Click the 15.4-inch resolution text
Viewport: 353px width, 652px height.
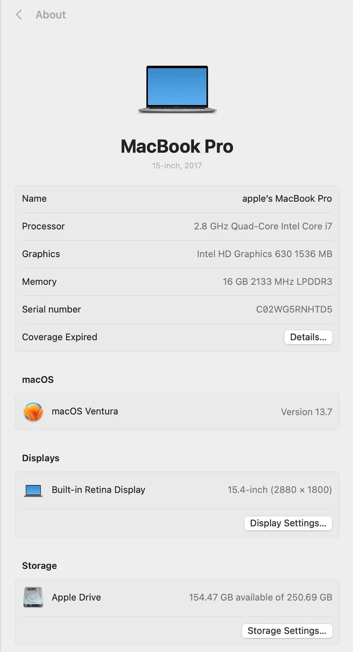pyautogui.click(x=280, y=490)
